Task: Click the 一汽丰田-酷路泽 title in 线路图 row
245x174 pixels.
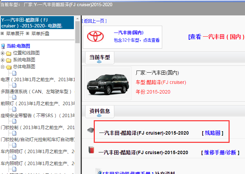Action: [144, 133]
